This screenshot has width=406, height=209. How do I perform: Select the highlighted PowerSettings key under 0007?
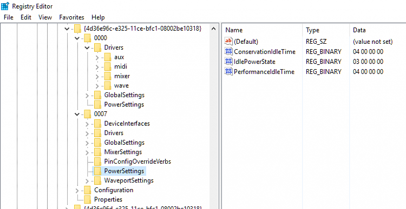click(124, 171)
